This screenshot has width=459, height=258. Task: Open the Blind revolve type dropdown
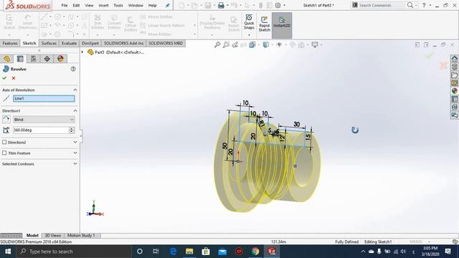[x=44, y=120]
